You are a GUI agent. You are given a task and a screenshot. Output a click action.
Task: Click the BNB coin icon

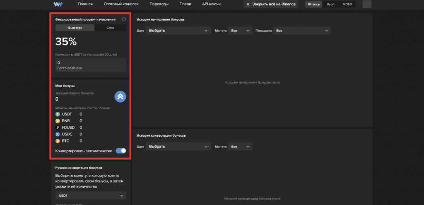coord(58,121)
